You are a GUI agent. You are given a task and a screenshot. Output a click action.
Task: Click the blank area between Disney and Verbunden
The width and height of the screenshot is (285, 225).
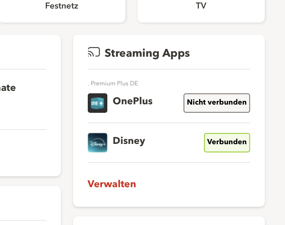(174, 142)
